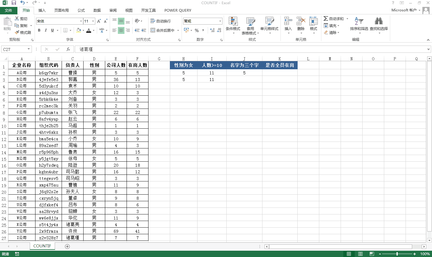
Task: Click the Insert (插入) cells button
Action: tap(288, 25)
